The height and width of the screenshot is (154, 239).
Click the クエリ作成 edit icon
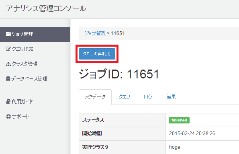(8, 49)
